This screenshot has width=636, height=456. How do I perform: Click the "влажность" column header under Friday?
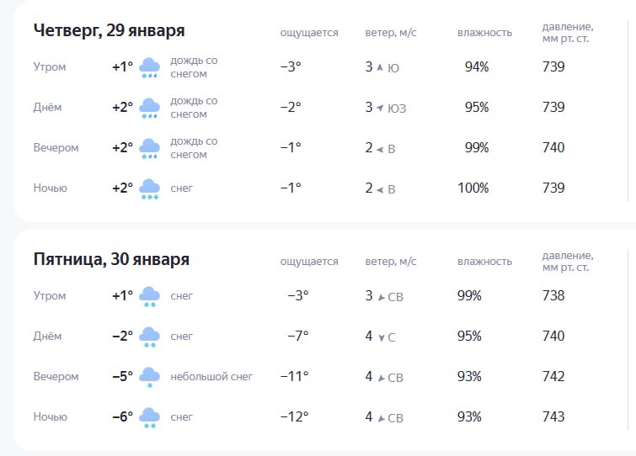click(484, 262)
